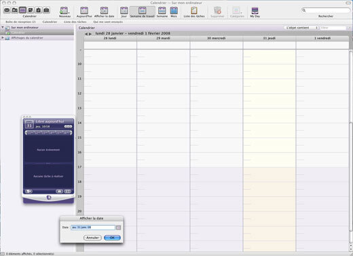
Task: Click My Day bottom right button
Action: [67, 192]
